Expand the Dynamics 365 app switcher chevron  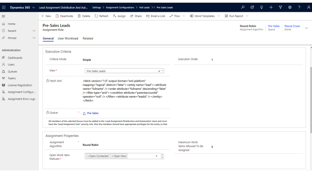tap(33, 7)
